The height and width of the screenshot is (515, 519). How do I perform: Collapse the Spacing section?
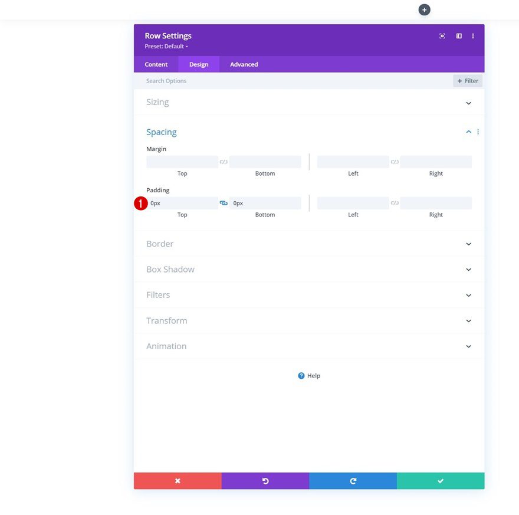pyautogui.click(x=468, y=132)
